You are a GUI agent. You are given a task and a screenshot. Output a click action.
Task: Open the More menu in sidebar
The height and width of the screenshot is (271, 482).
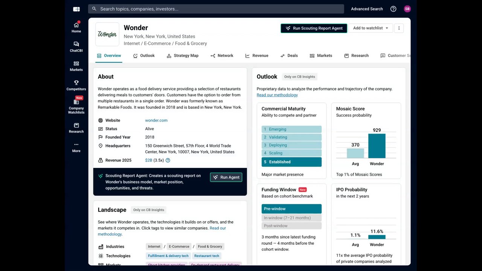(x=76, y=147)
